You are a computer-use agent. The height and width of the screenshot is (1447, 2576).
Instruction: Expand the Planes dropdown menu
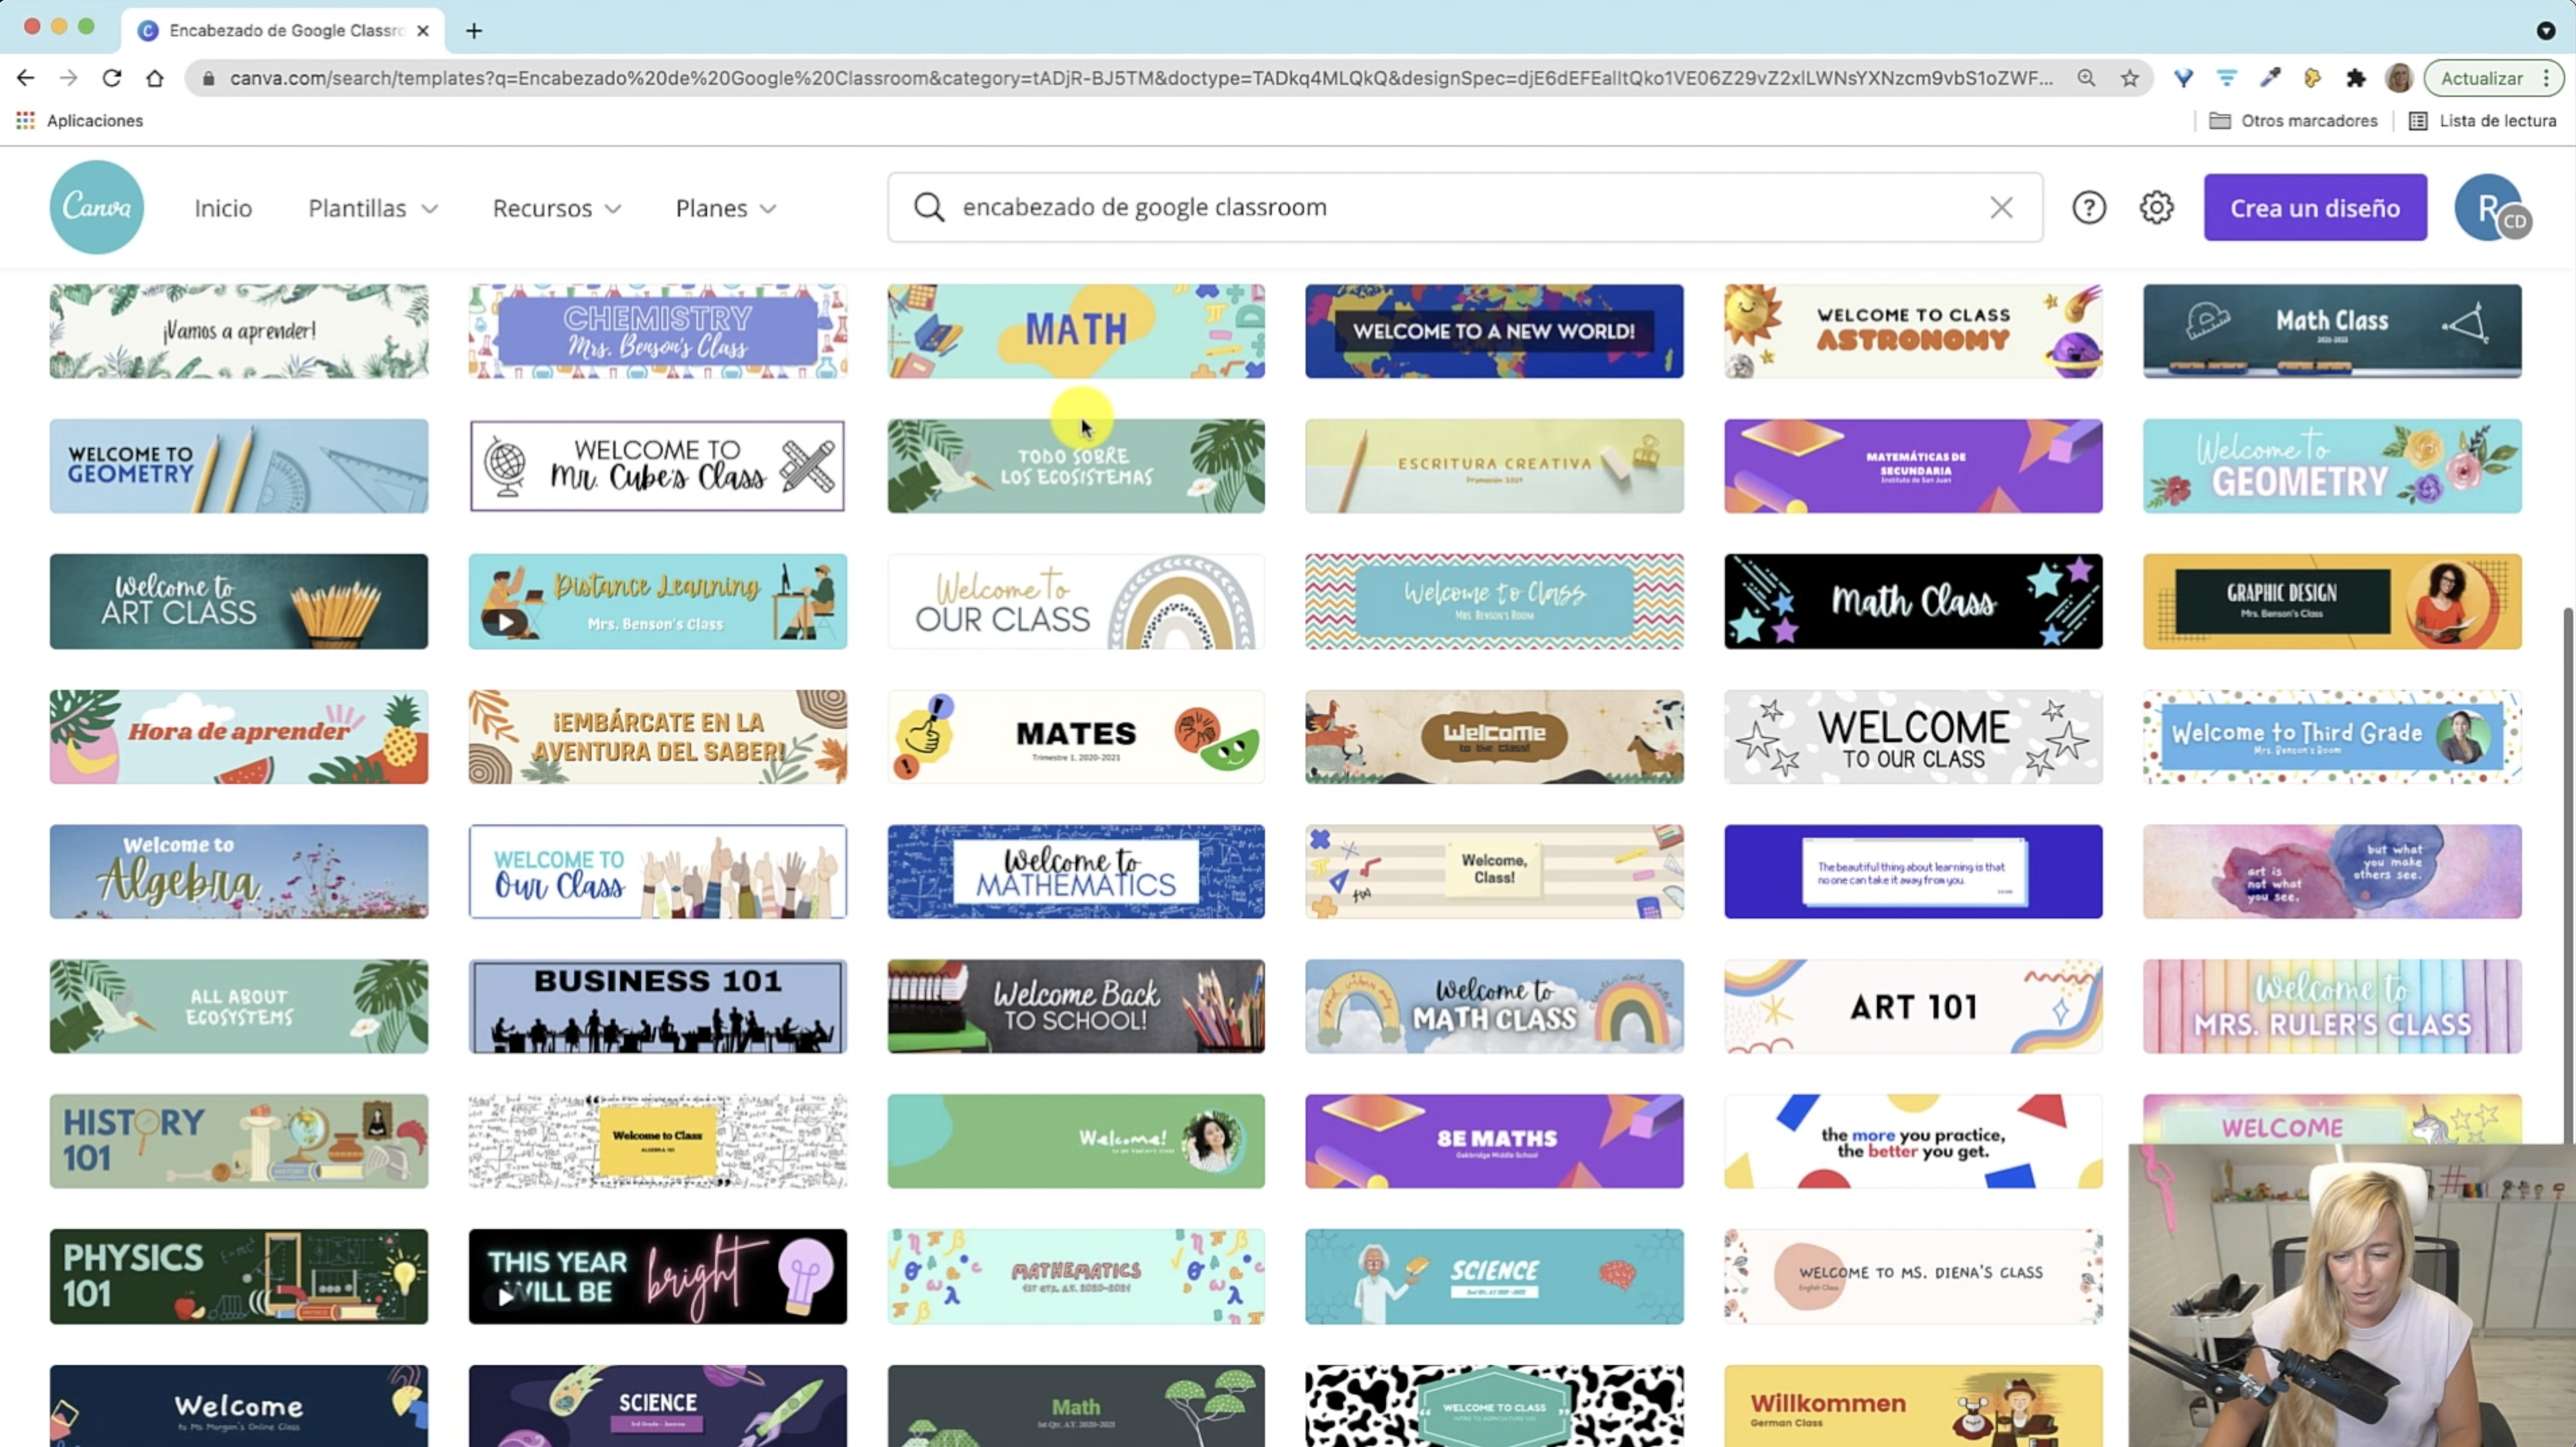725,208
